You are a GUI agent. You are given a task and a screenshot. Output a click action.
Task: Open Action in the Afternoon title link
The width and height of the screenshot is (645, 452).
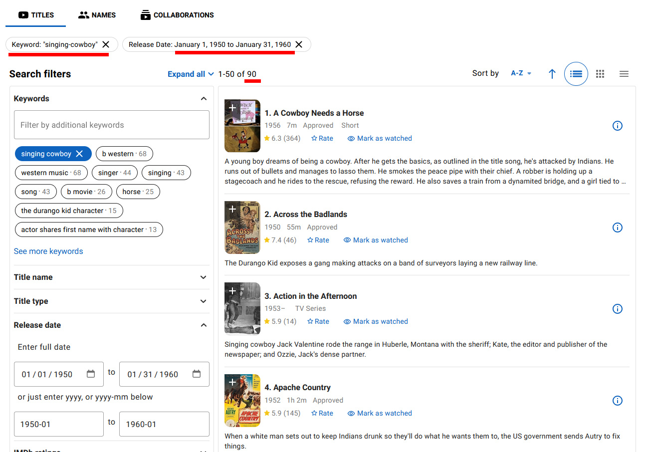click(x=311, y=296)
